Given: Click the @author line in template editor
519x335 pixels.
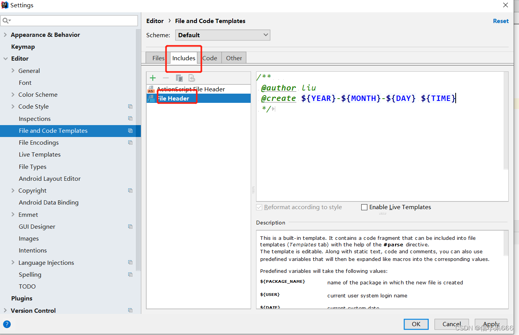Looking at the screenshot, I should [288, 88].
